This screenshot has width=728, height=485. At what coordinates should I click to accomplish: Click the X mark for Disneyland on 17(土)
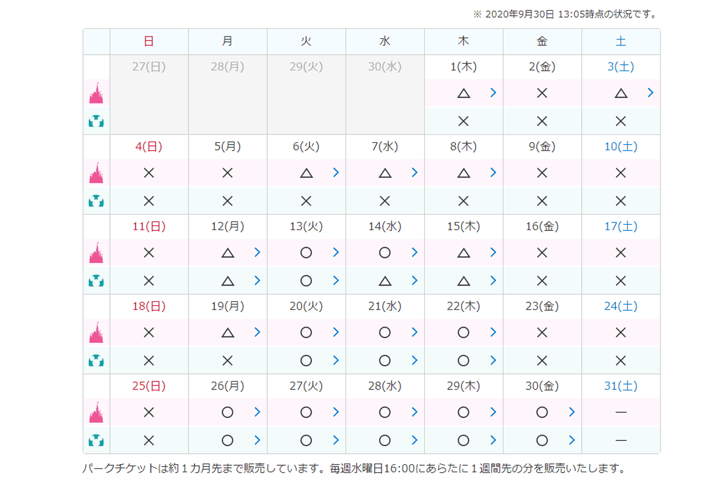point(621,252)
